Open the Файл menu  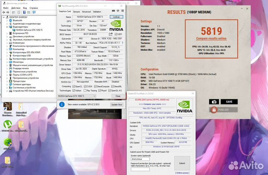point(6,8)
